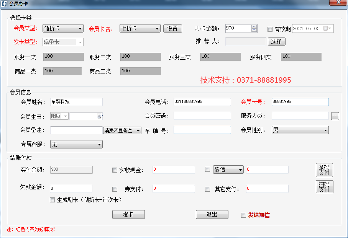
Task: Click the 服务三类 discount field
Action: tap(220, 57)
